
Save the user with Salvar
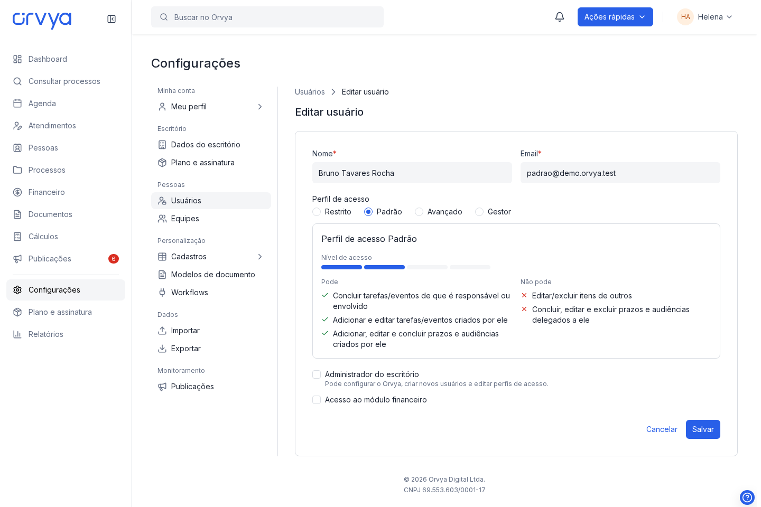[x=703, y=429]
